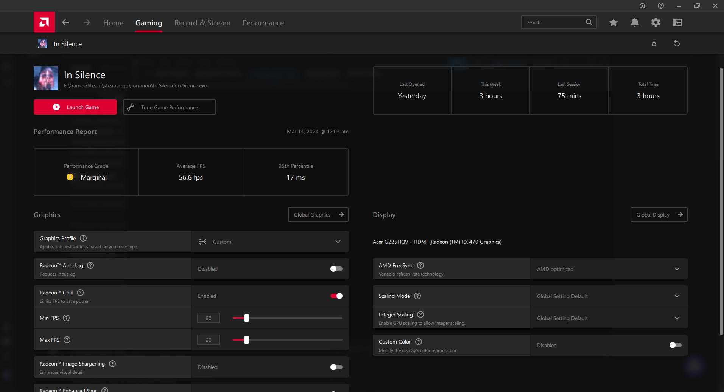
Task: Minimize the AMD Software window
Action: click(x=679, y=6)
